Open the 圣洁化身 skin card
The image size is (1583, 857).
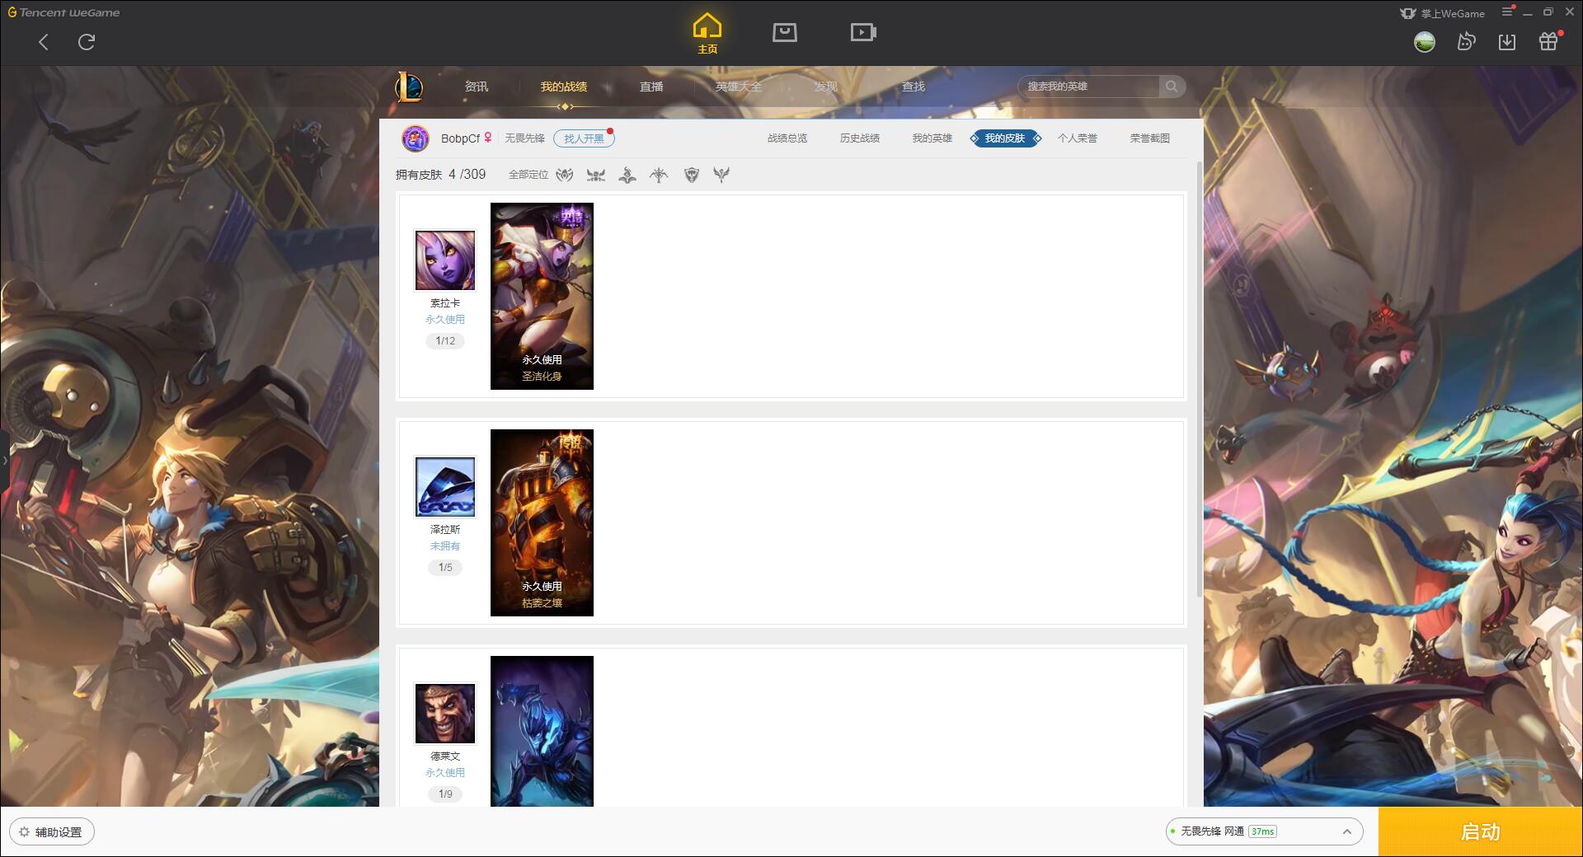point(542,296)
